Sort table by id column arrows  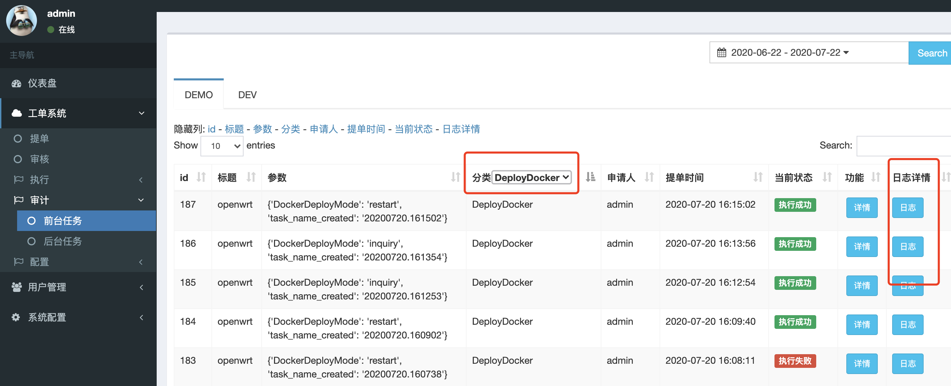click(x=201, y=177)
